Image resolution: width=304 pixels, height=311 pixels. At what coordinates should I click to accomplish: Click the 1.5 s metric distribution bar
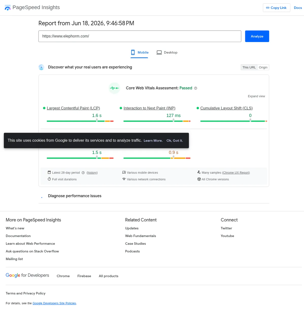(80, 158)
